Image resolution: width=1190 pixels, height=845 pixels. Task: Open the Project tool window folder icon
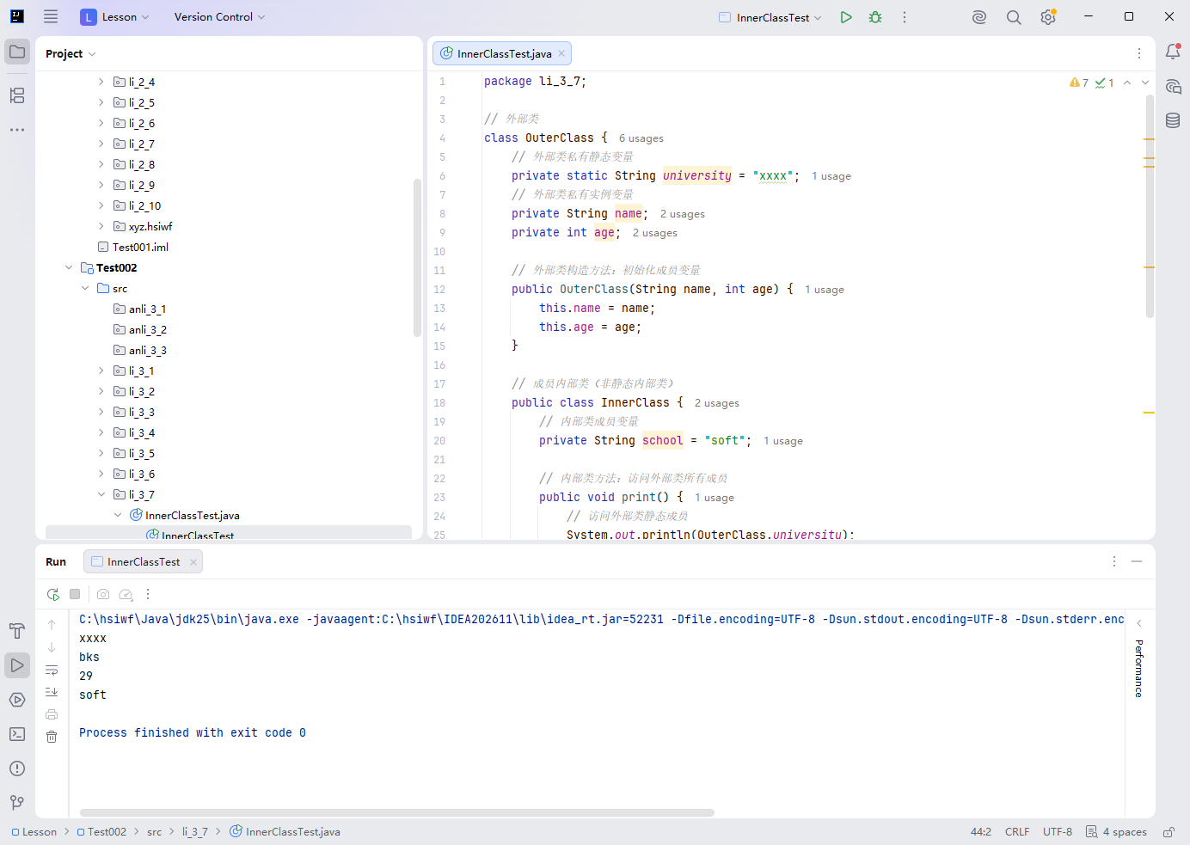click(x=17, y=52)
